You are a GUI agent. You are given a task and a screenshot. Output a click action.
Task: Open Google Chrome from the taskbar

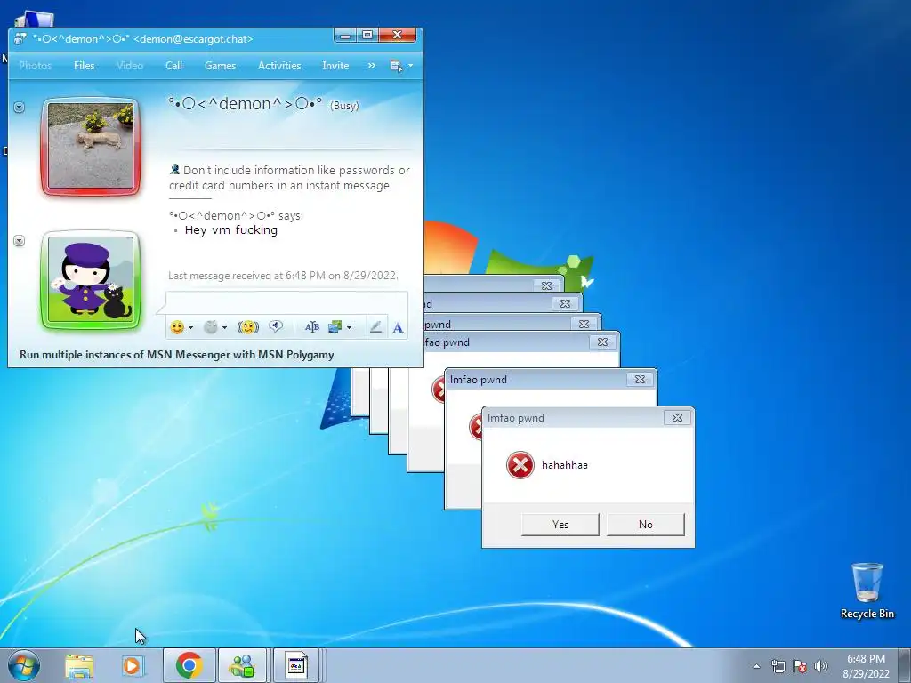(189, 665)
